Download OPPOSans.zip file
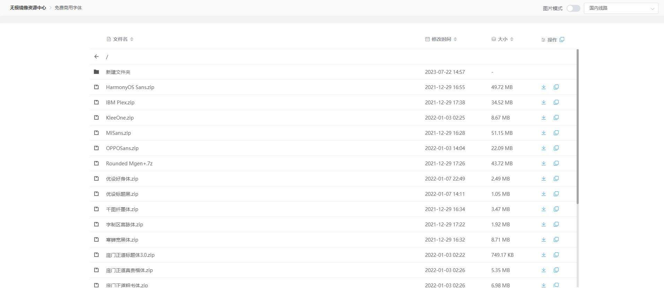 click(x=544, y=148)
